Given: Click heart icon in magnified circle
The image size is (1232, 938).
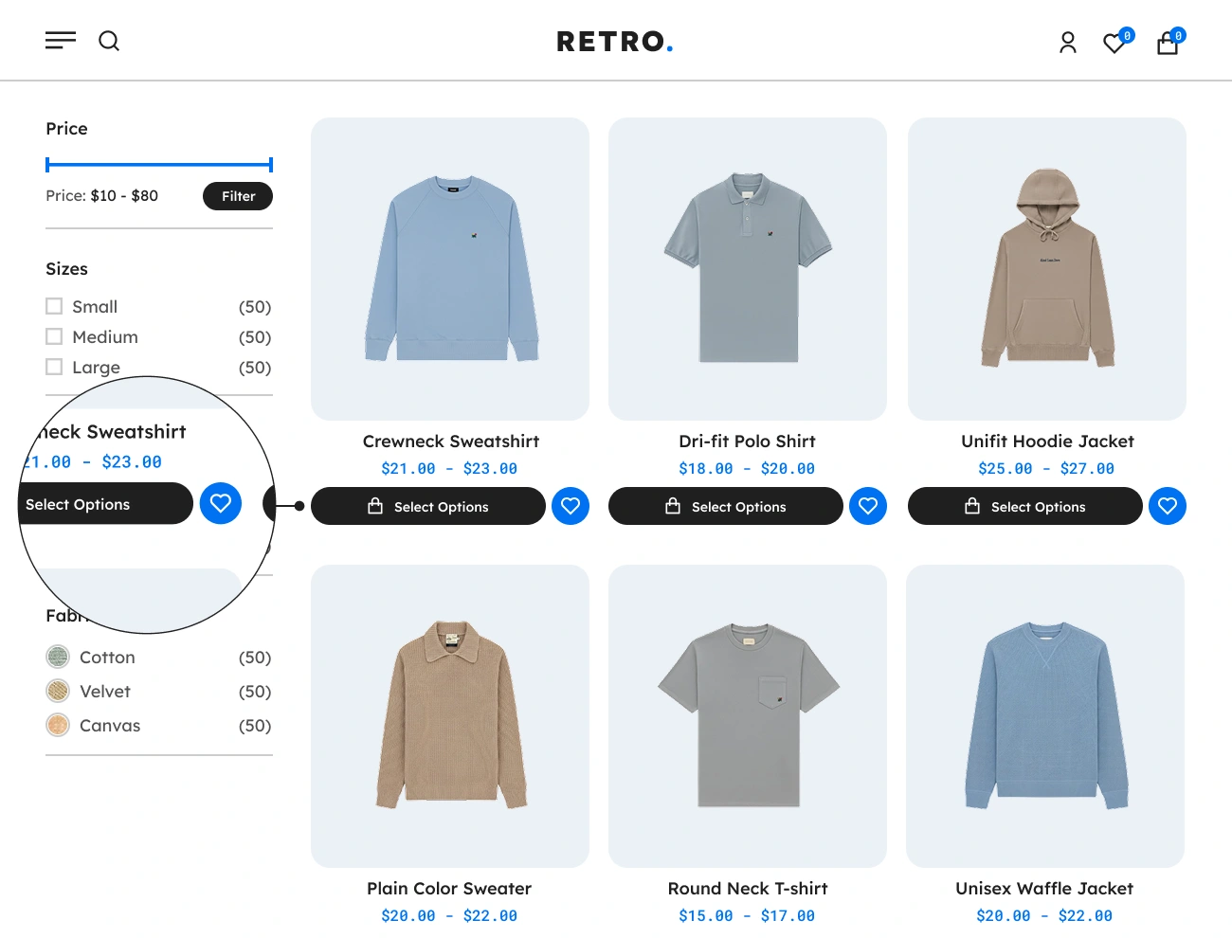Looking at the screenshot, I should coord(221,503).
